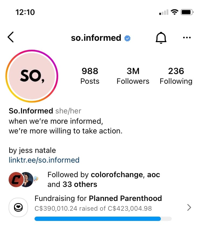
Task: Expand fundraiser details with right chevron
Action: (x=189, y=207)
